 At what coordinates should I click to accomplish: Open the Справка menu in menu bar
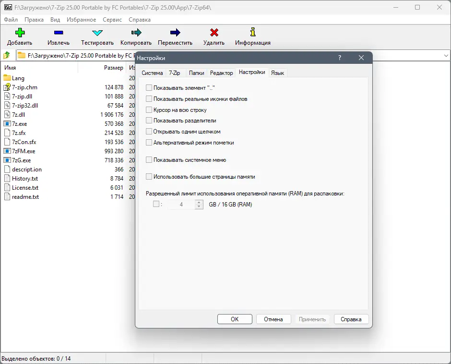(140, 20)
